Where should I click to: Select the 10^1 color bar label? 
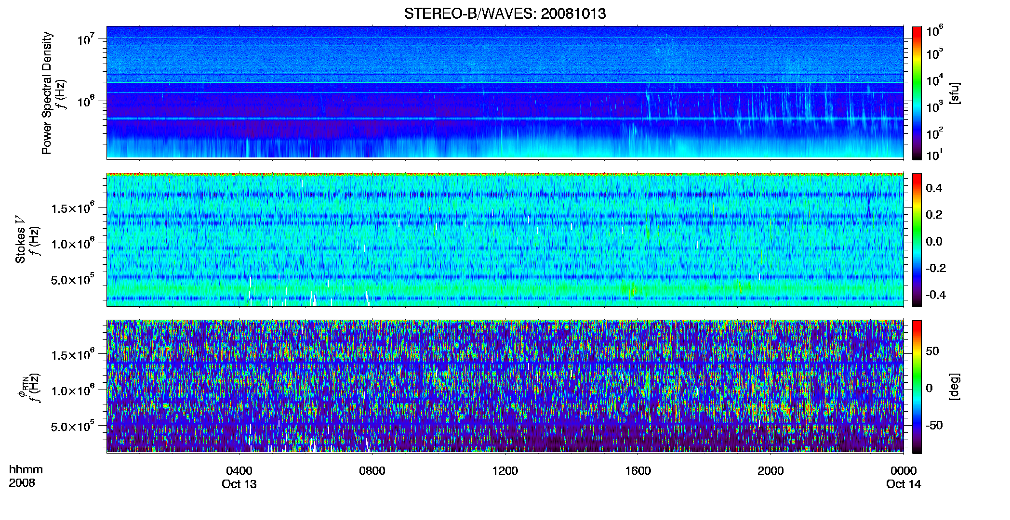point(934,155)
